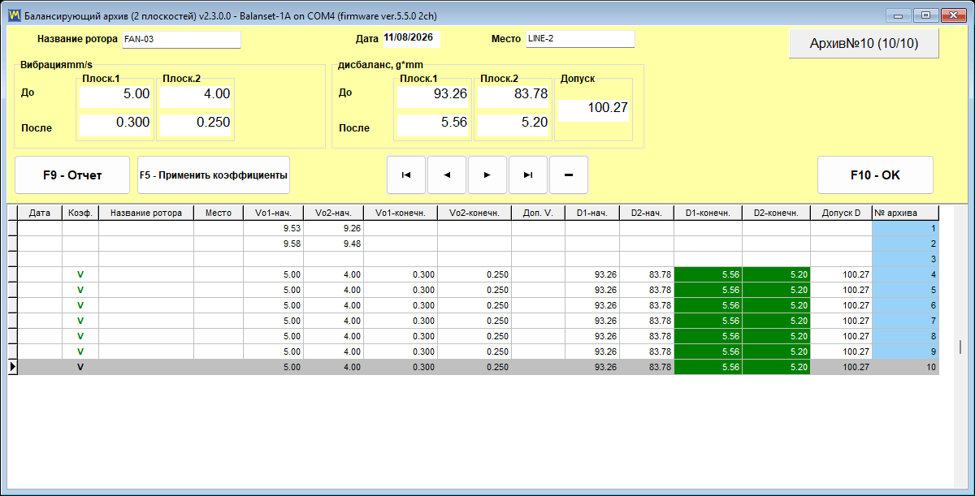Jump to the last archive record
975x496 pixels.
[528, 175]
